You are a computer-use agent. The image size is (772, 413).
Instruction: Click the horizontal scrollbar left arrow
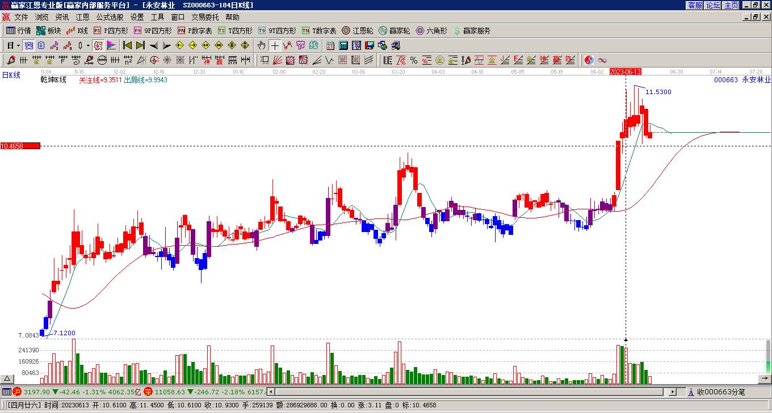click(271, 391)
